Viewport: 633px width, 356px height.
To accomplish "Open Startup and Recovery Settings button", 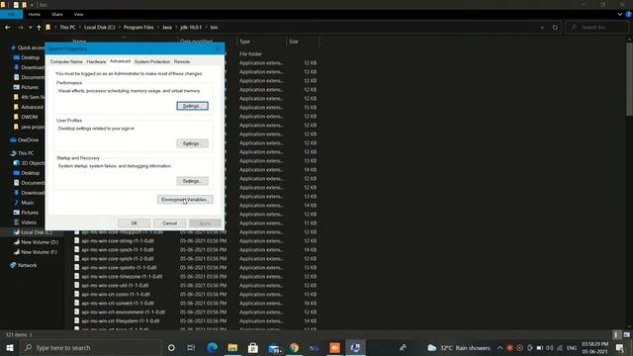I will click(193, 181).
